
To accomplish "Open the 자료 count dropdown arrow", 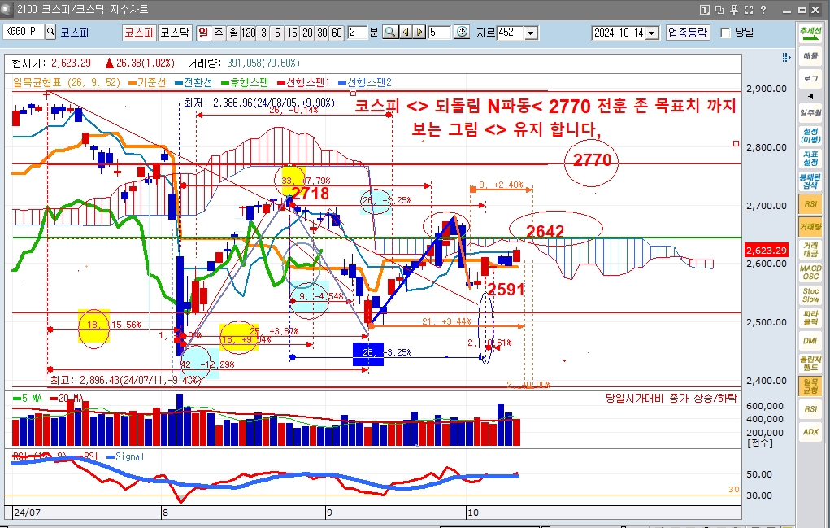I will (x=530, y=33).
